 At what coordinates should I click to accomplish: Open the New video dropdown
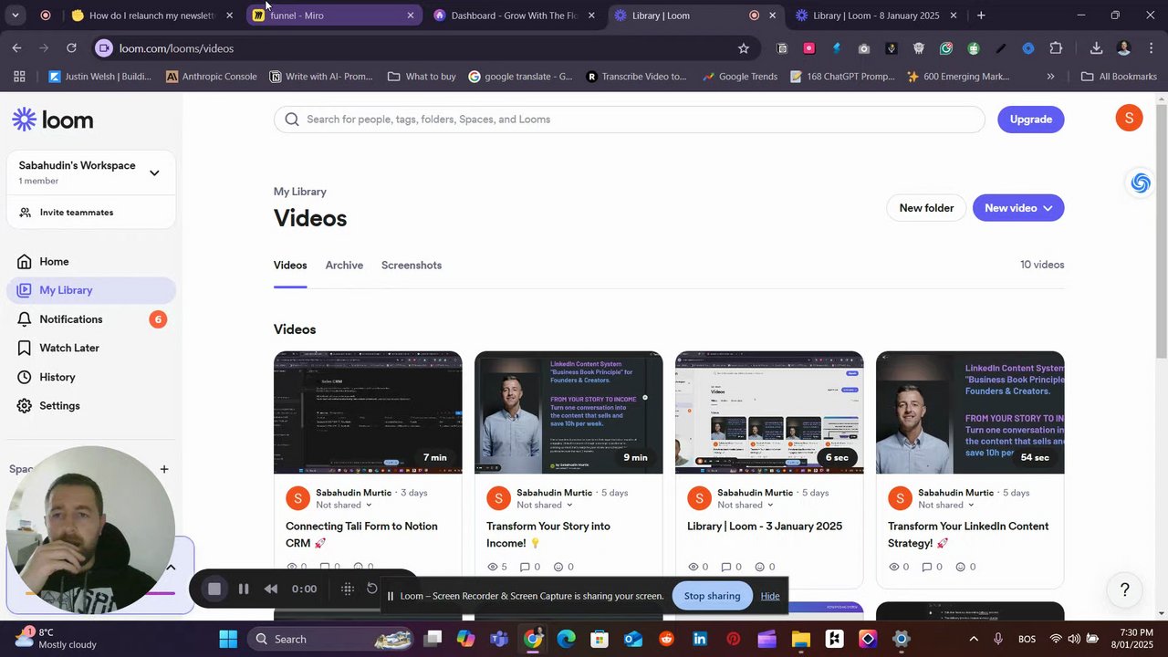(1018, 208)
